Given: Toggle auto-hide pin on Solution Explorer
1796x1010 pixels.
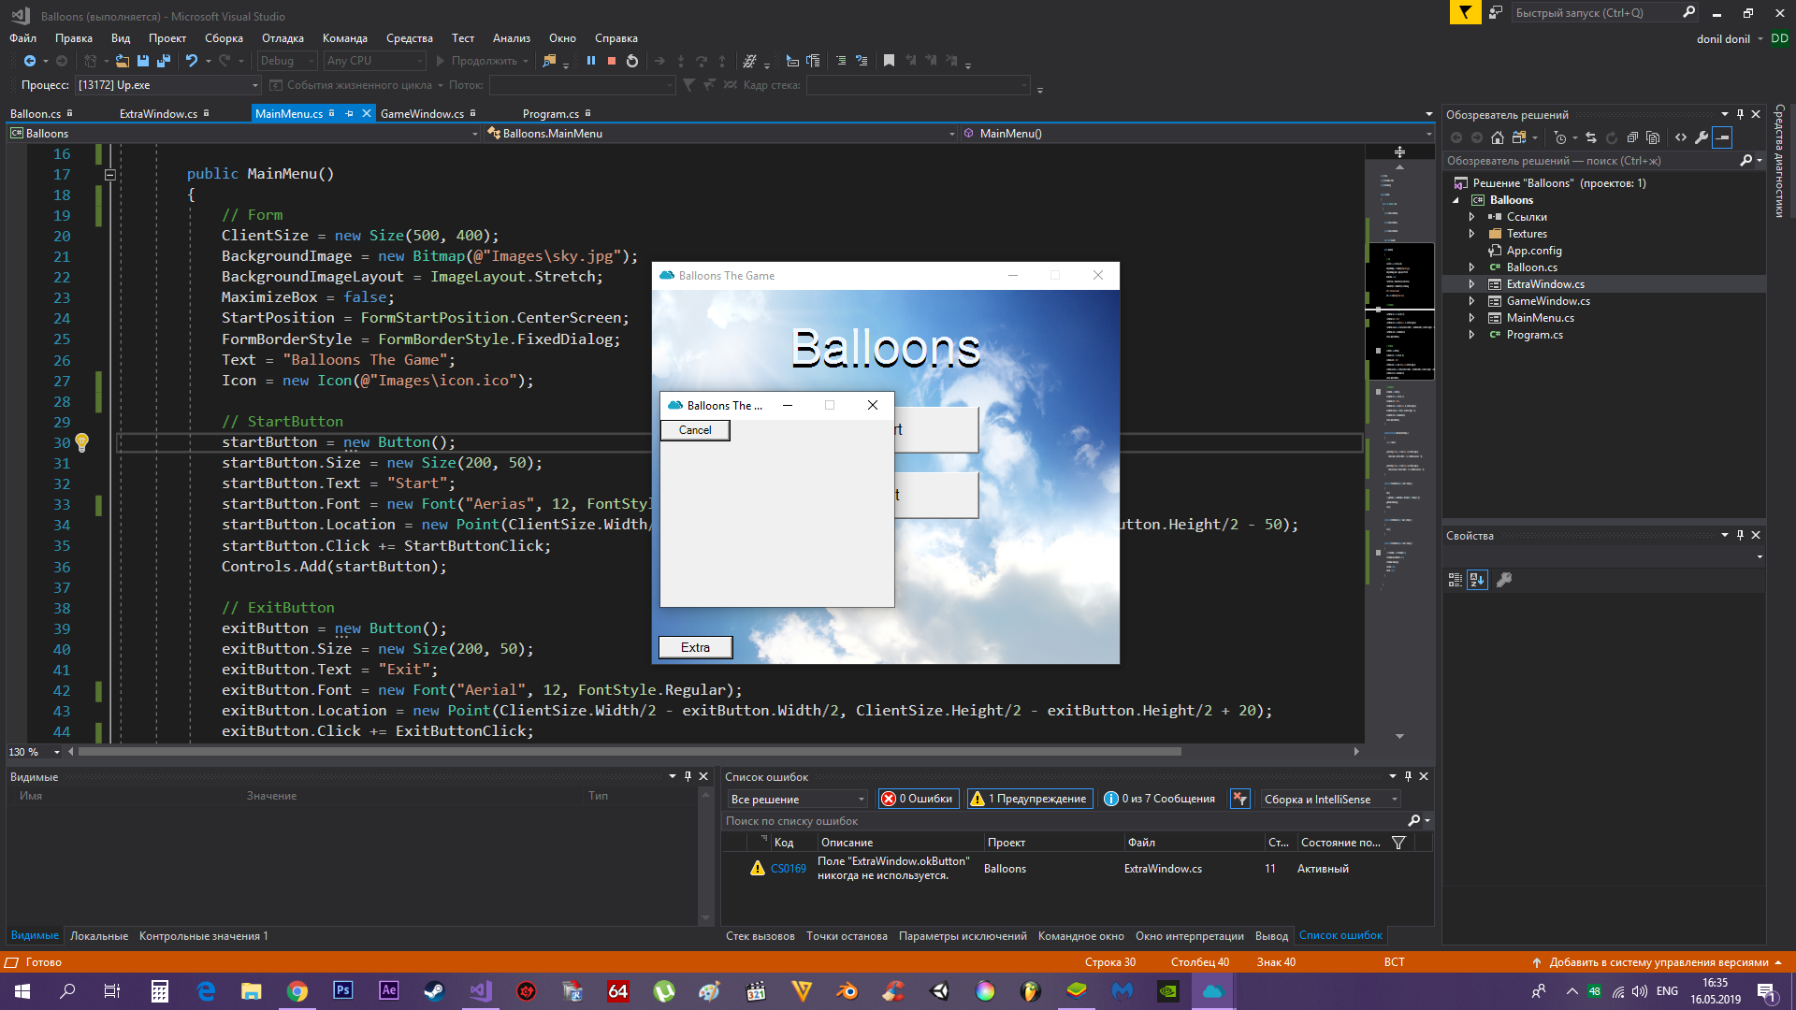Looking at the screenshot, I should pyautogui.click(x=1740, y=114).
